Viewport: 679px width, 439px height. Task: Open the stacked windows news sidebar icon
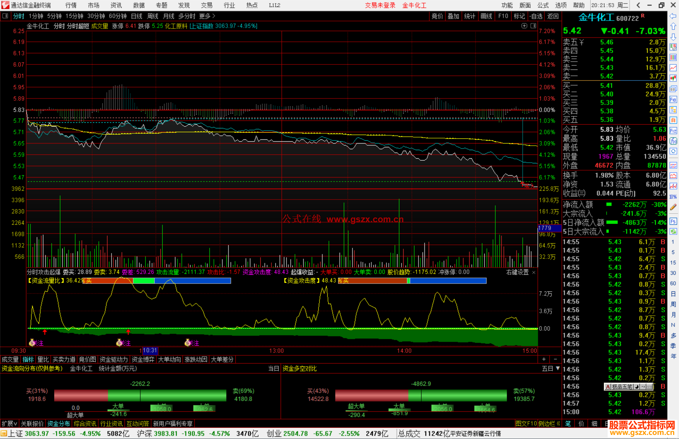673,89
